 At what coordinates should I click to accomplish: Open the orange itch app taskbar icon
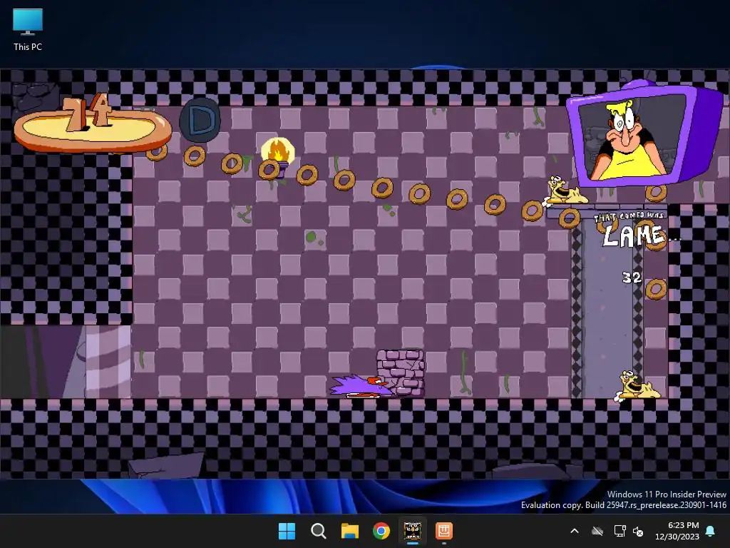[444, 531]
